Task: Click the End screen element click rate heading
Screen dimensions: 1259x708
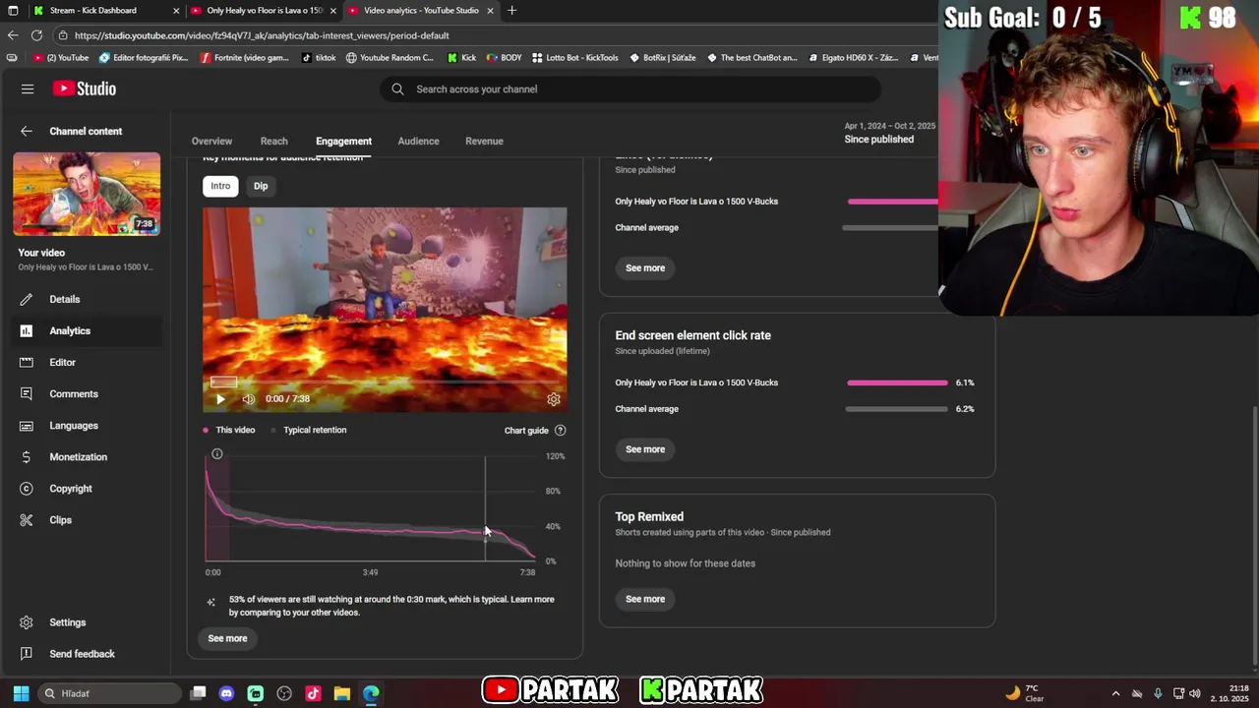Action: pos(693,335)
